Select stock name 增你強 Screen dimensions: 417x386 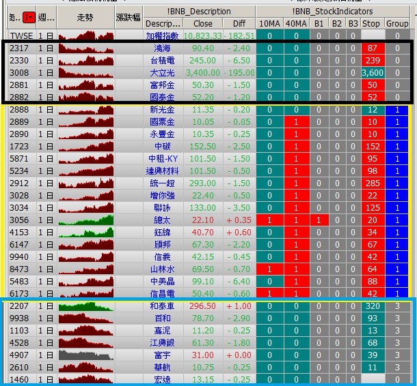click(162, 196)
